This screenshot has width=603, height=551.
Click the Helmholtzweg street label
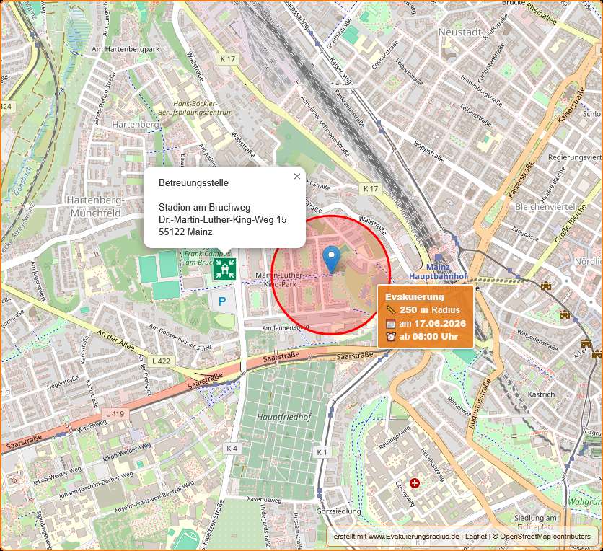click(x=433, y=465)
